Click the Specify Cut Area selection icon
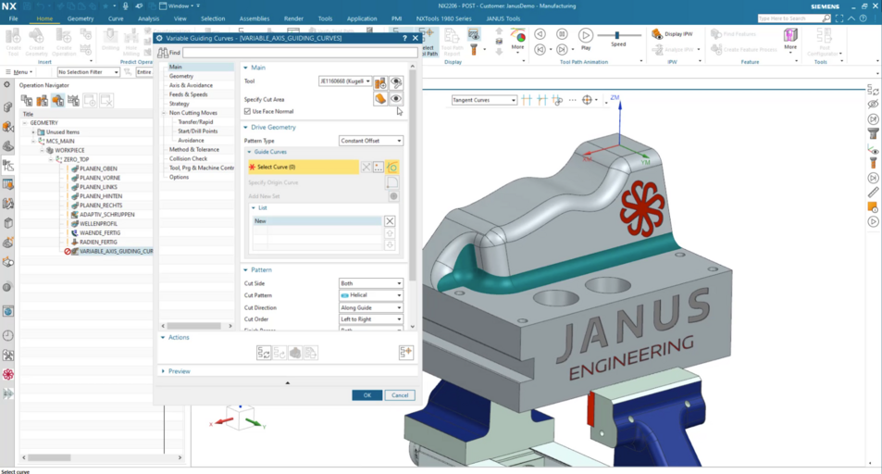The height and width of the screenshot is (474, 882). point(380,99)
